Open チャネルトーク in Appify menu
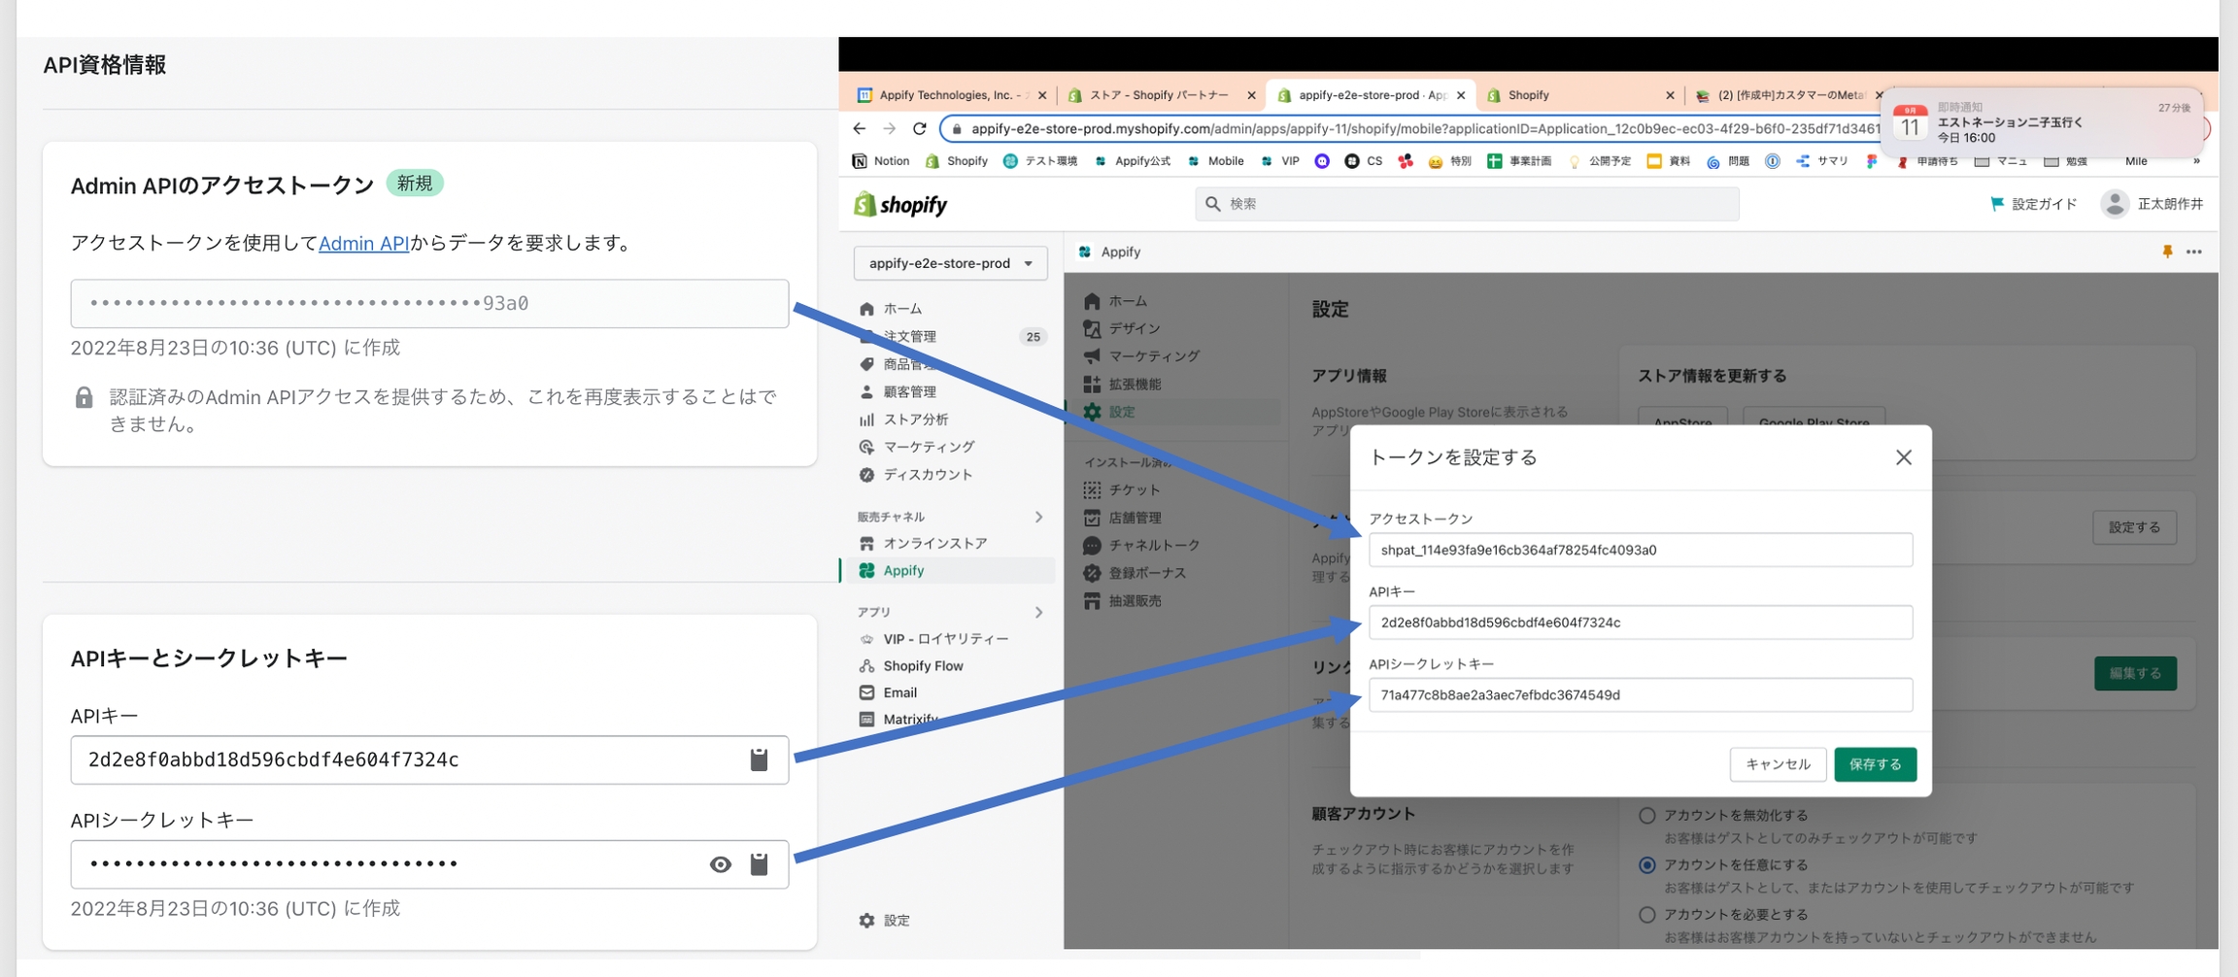The image size is (2238, 977). pos(1142,546)
